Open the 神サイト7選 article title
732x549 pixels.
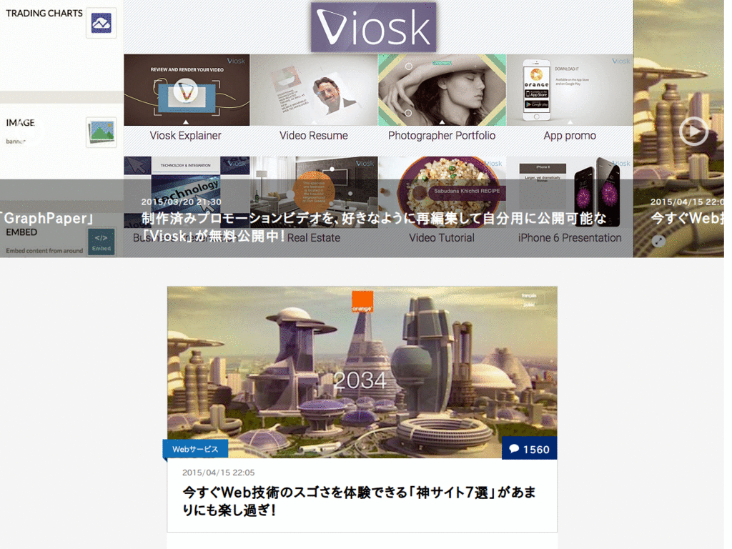[359, 501]
